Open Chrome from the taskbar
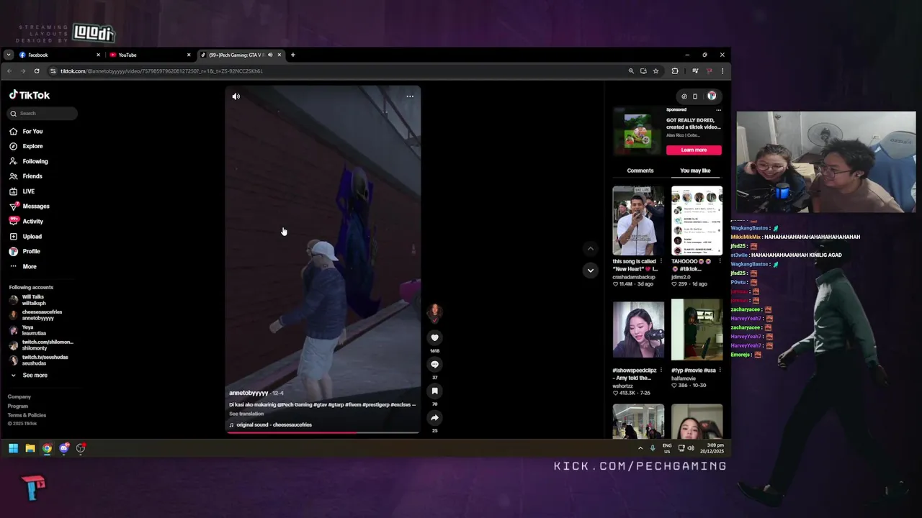This screenshot has width=922, height=518. tap(47, 448)
